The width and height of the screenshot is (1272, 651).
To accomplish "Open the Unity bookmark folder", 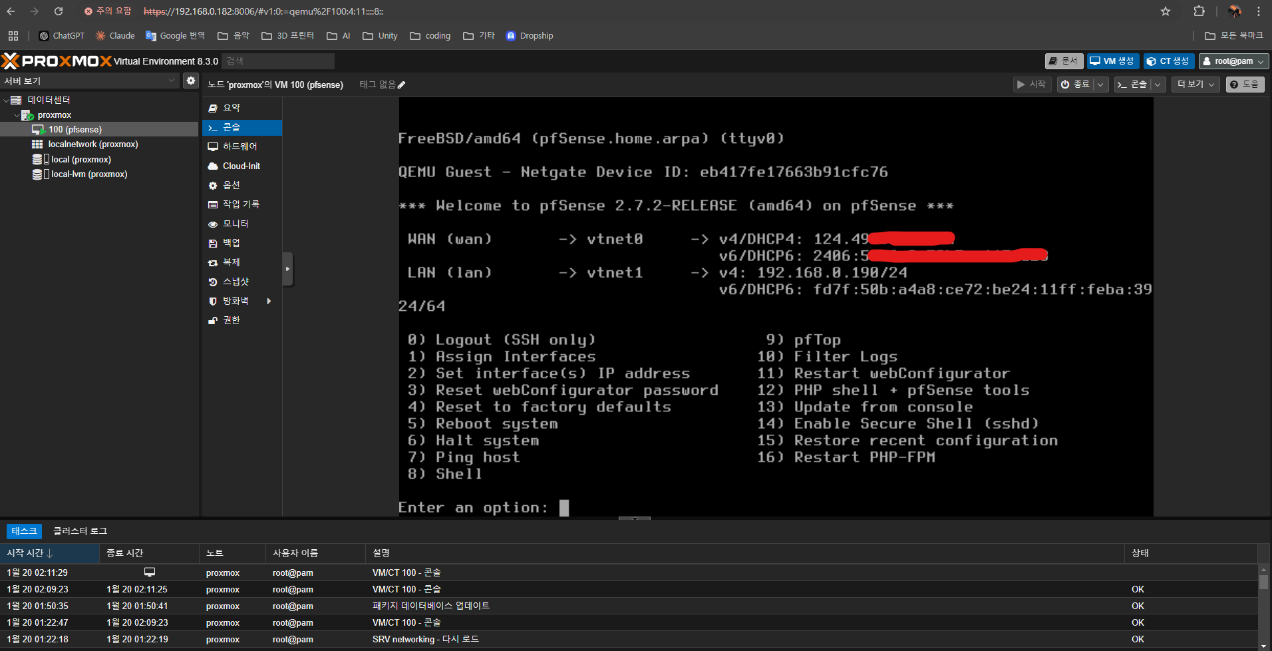I will 380,36.
